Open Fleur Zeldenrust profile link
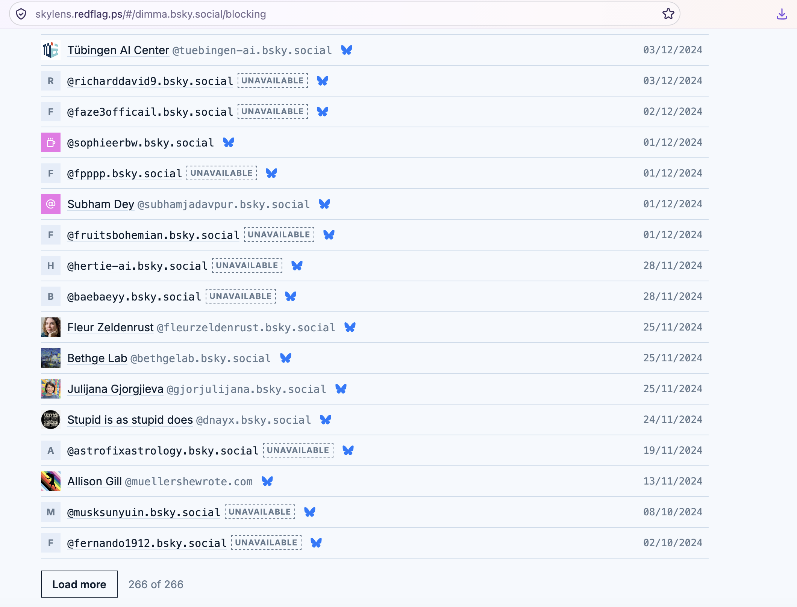The width and height of the screenshot is (797, 607). click(111, 327)
